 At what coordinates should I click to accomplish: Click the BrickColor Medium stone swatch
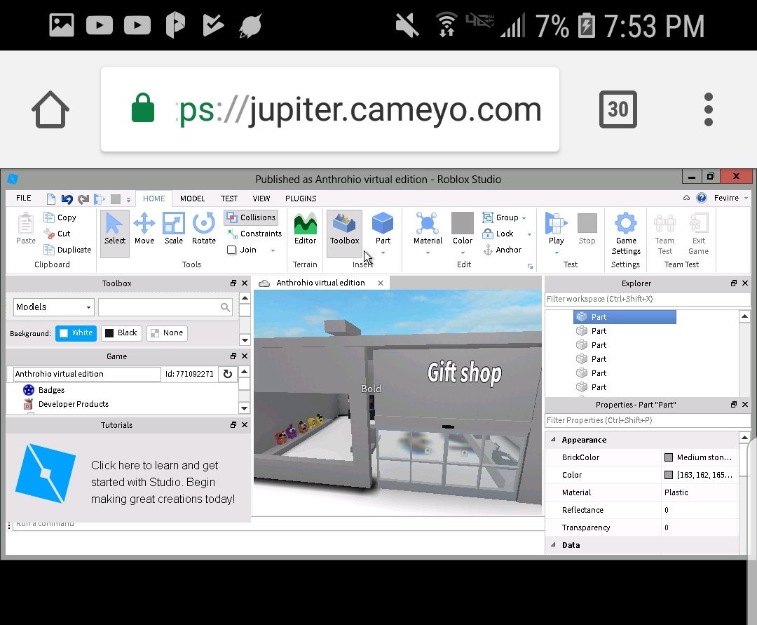pos(669,457)
